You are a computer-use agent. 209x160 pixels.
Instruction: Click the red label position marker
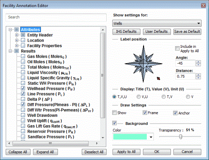158,78
